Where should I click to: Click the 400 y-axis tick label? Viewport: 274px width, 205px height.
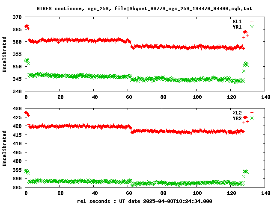pos(17,161)
